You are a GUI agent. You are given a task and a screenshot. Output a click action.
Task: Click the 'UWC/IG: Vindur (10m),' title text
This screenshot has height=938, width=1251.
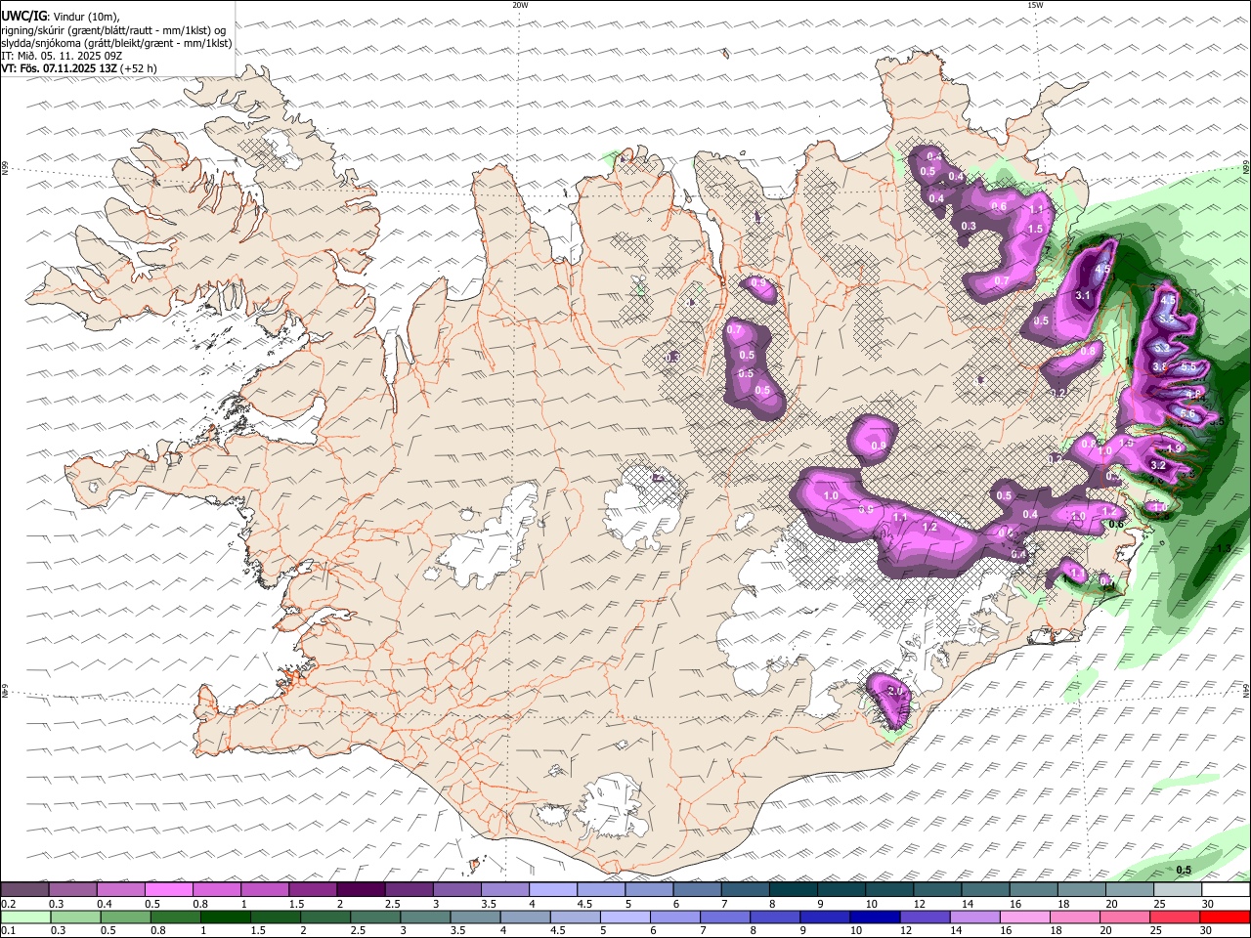[61, 17]
